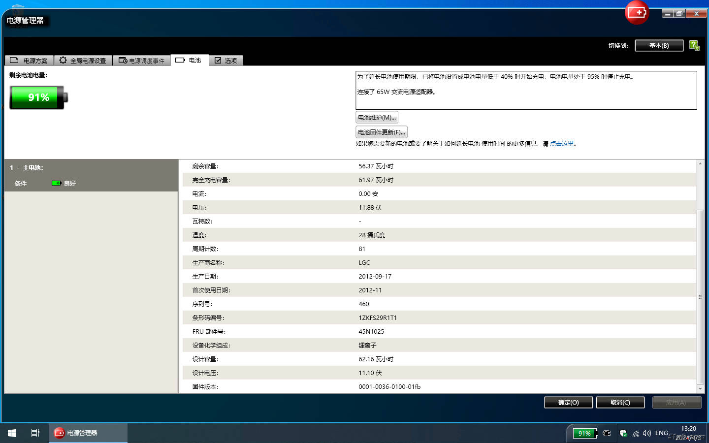Click the volume icon in system tray

coord(646,433)
